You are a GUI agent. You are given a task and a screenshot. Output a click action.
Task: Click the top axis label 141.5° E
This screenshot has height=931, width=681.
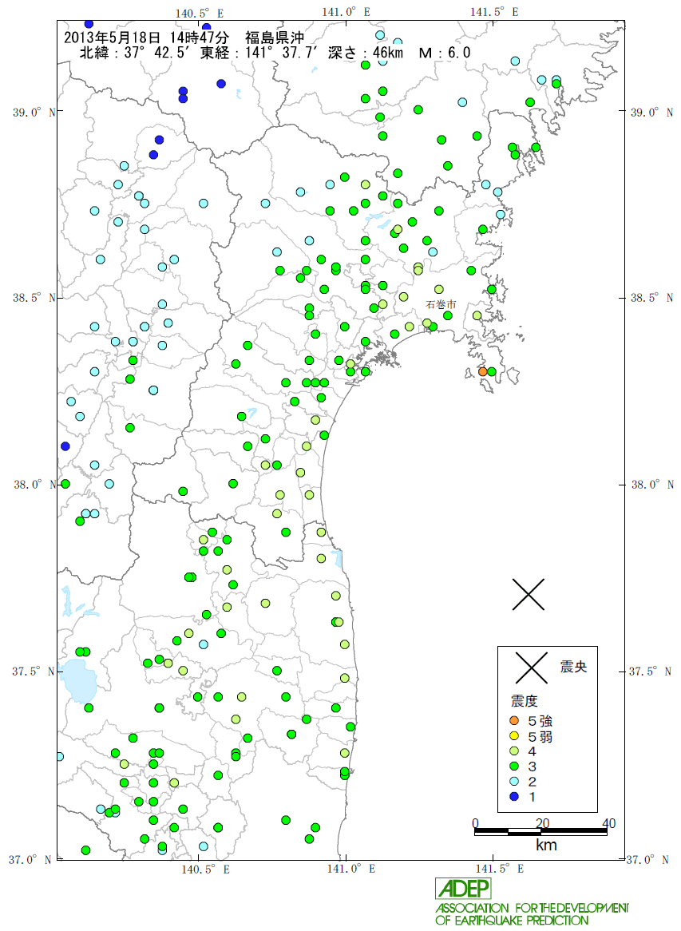(x=494, y=12)
